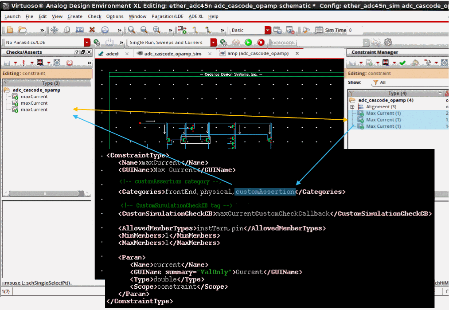Click the All filter in Constraint Manager

tap(383, 82)
